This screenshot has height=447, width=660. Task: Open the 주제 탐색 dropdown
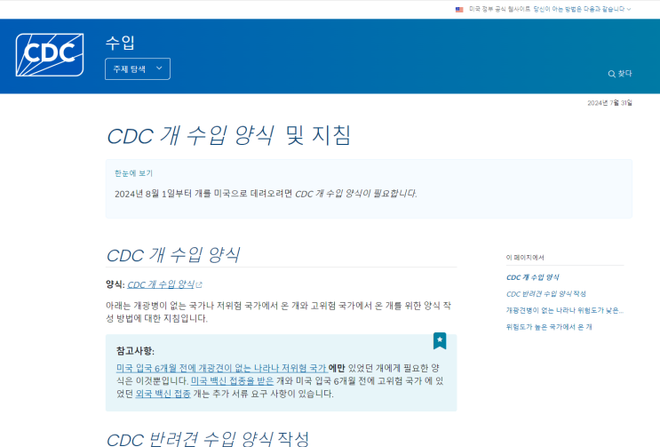click(138, 68)
